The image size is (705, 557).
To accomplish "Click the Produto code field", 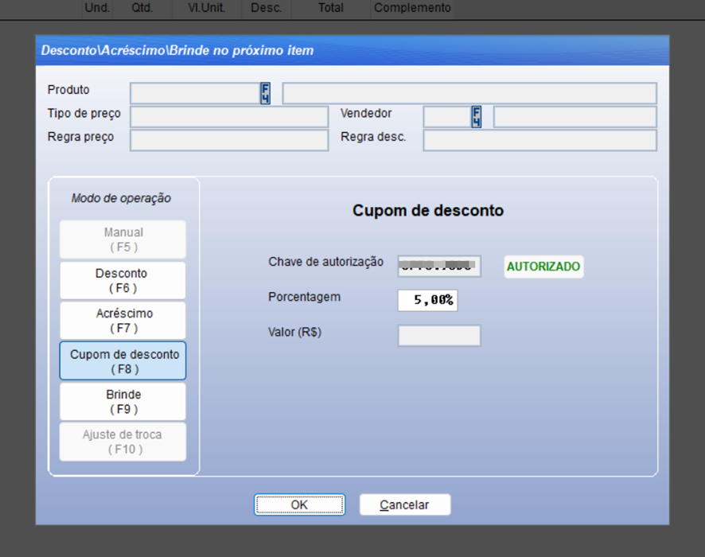I will coord(195,92).
